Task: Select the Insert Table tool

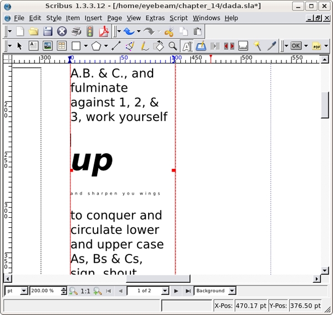Action: (x=62, y=46)
